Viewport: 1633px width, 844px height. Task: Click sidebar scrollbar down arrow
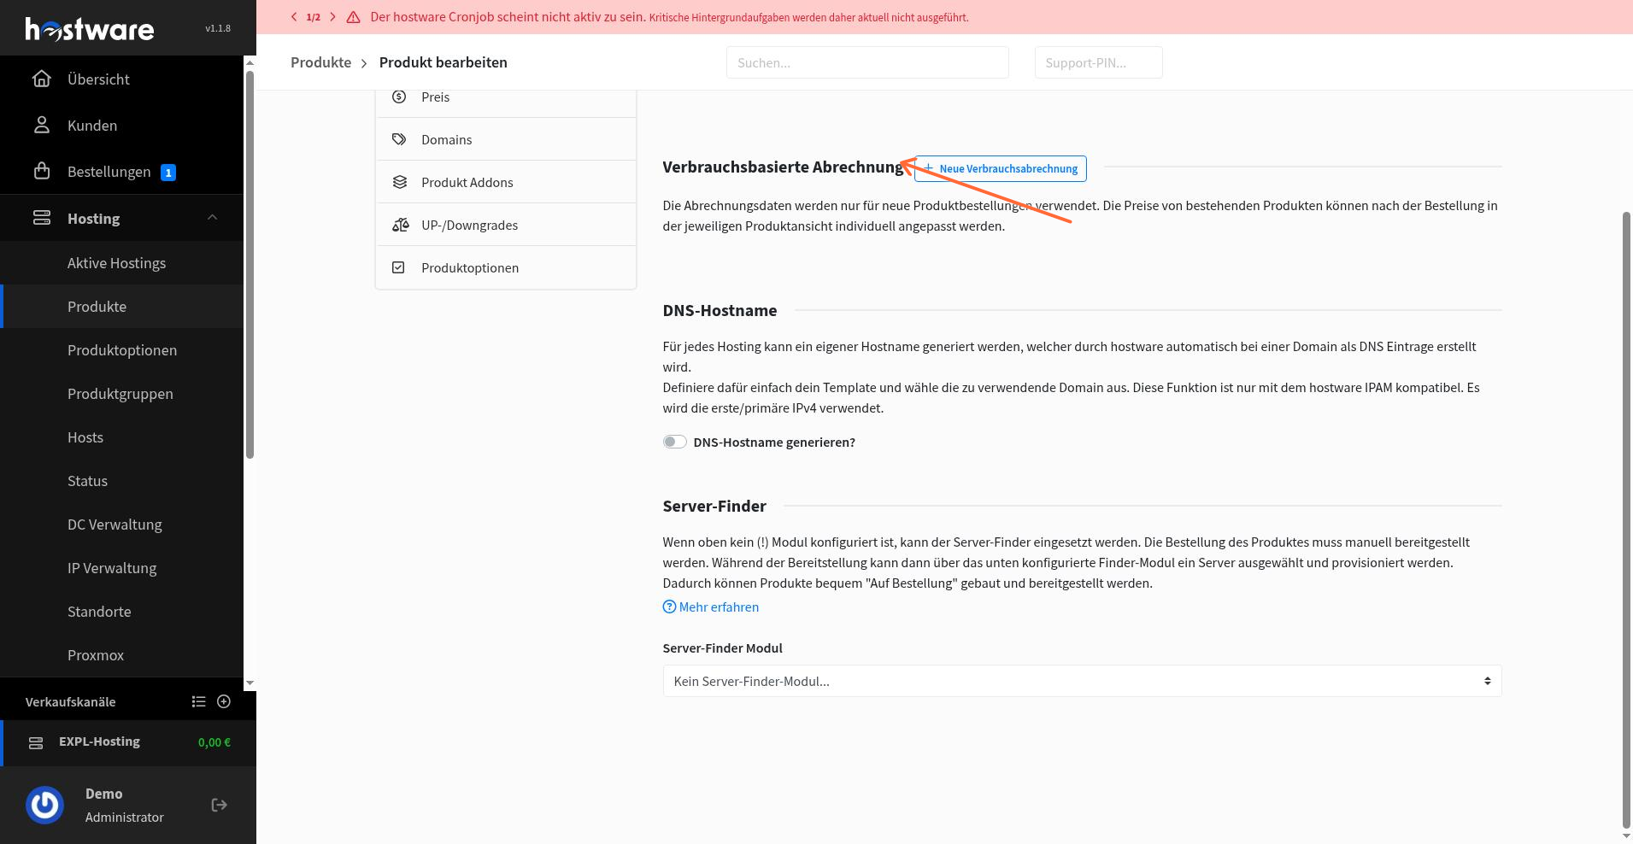click(x=250, y=683)
